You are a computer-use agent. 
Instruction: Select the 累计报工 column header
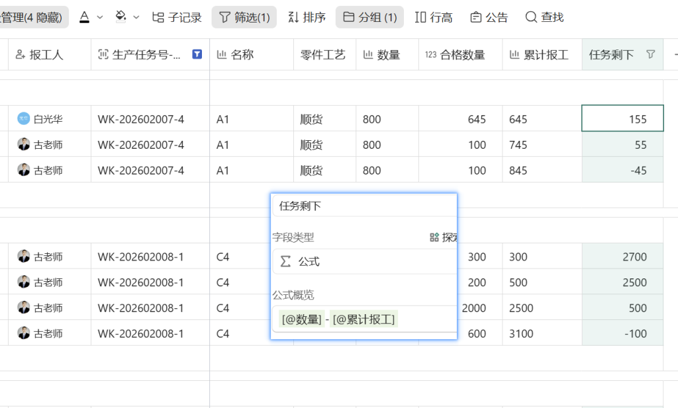[542, 54]
